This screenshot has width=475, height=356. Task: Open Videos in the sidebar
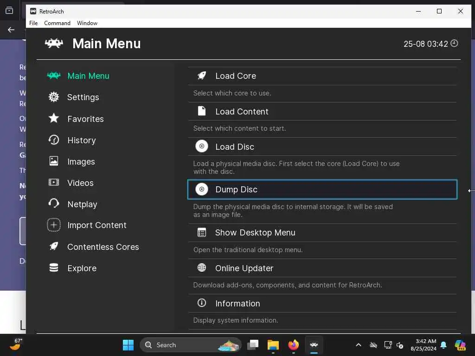point(80,183)
